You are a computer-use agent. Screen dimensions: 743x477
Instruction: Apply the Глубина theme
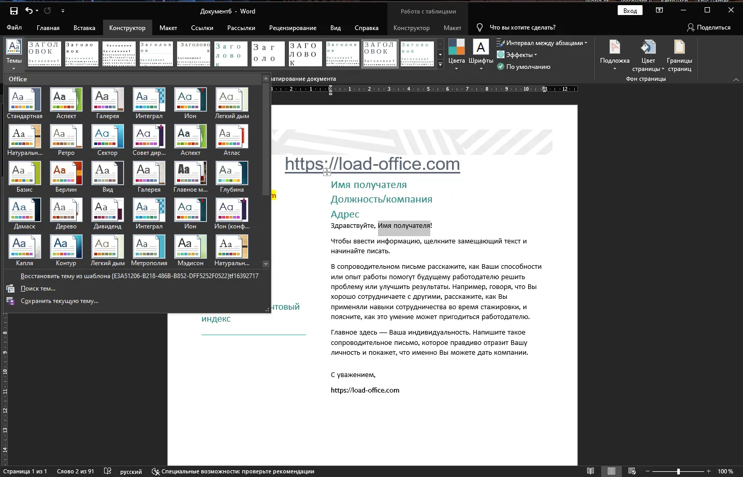coord(232,177)
